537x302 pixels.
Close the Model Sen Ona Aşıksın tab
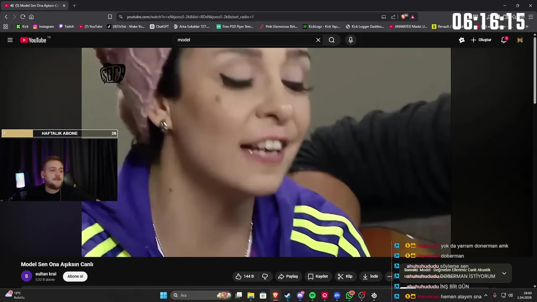pyautogui.click(x=64, y=5)
